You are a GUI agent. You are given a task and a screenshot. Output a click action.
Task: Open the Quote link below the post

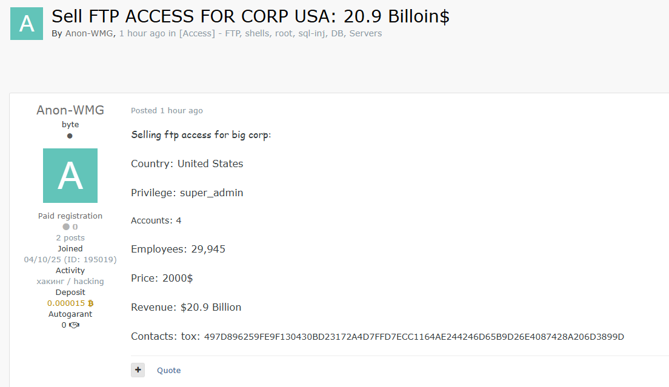pos(169,371)
